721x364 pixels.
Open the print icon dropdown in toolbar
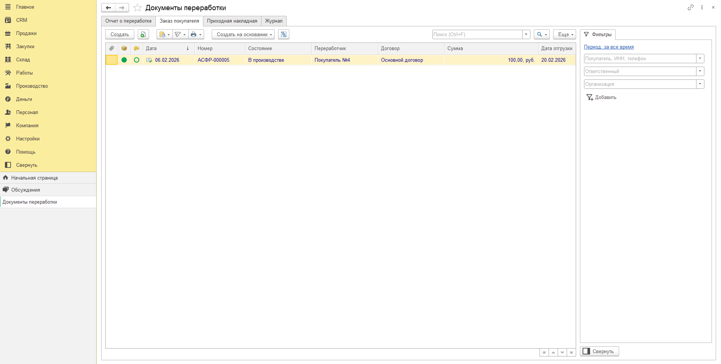(x=196, y=34)
